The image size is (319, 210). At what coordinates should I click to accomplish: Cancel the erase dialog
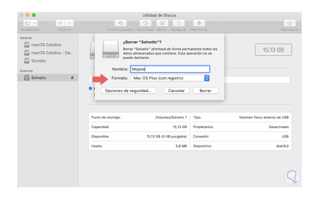point(176,91)
